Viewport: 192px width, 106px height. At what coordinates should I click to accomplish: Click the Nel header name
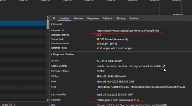[53, 105]
